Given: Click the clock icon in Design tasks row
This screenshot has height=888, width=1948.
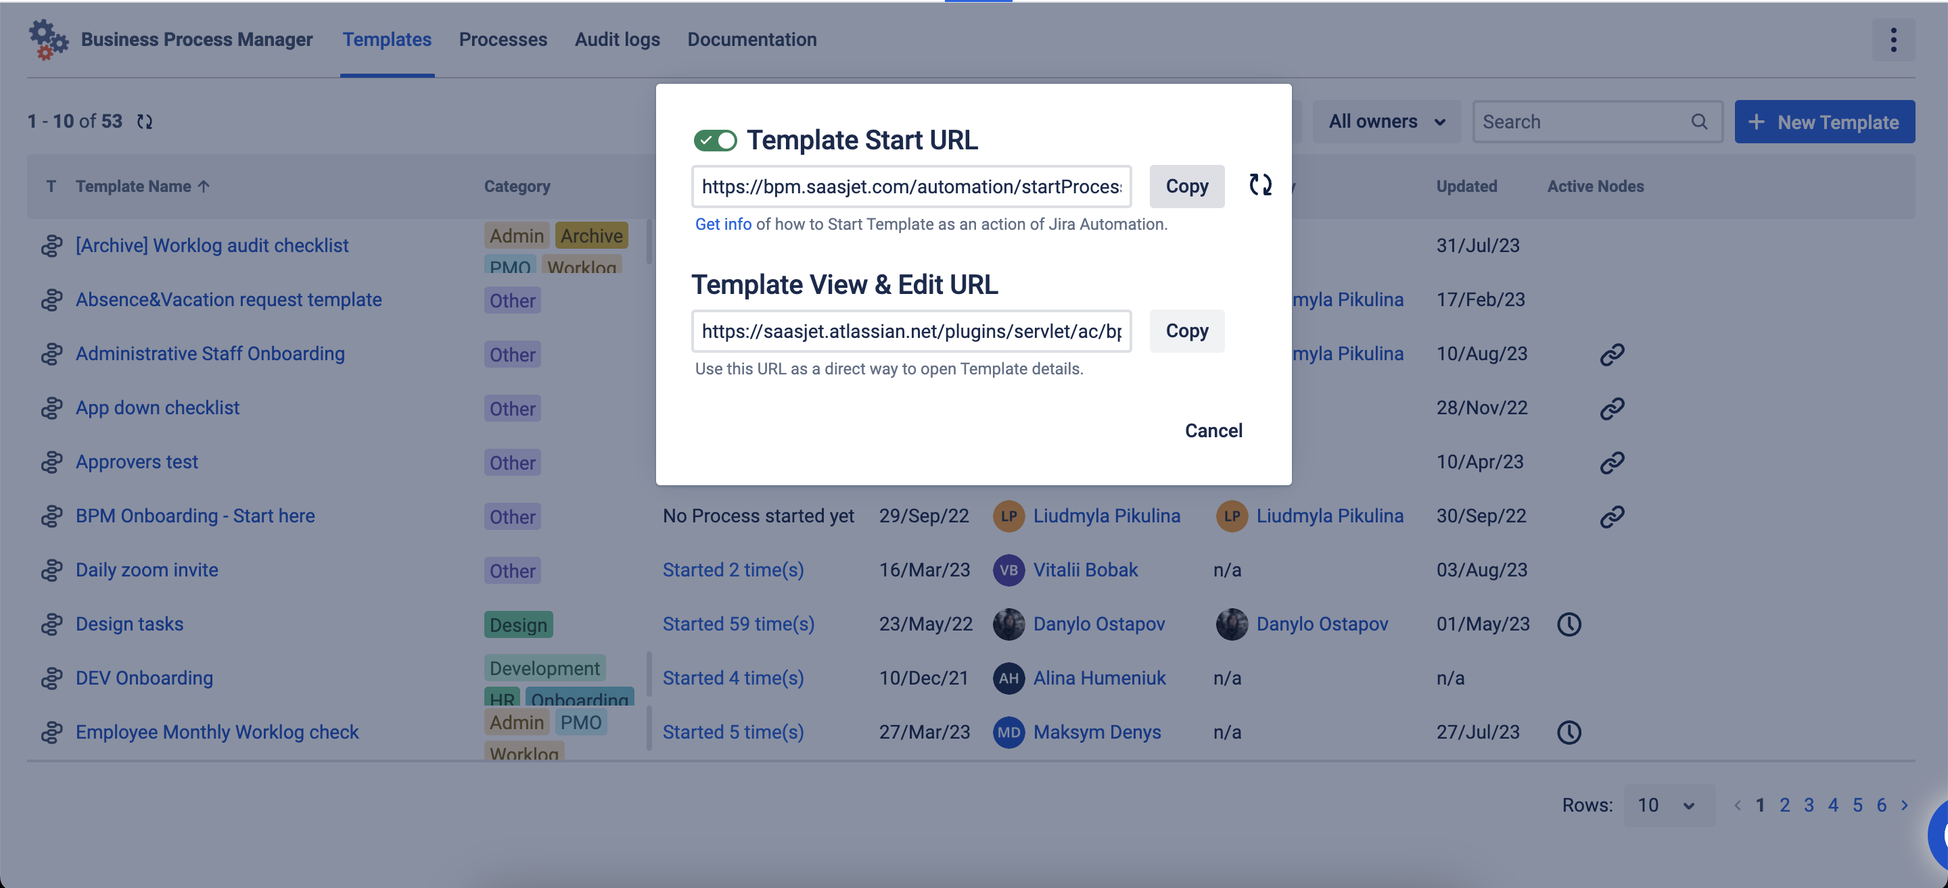Looking at the screenshot, I should point(1569,624).
